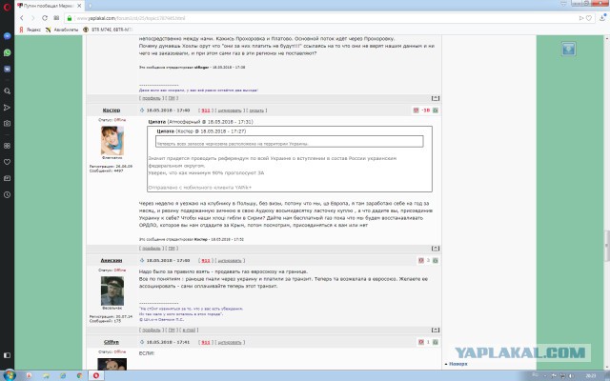This screenshot has width=610, height=381.
Task: Quote the Костер post with цитировать
Action: pos(230,110)
